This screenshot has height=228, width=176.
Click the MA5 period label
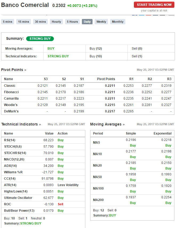97,143
